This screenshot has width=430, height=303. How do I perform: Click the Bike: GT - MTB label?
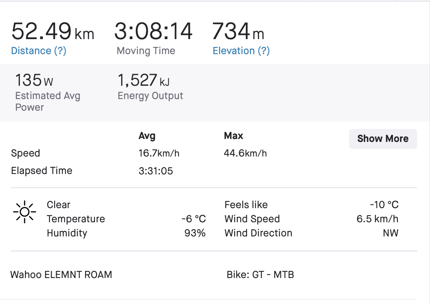[260, 275]
